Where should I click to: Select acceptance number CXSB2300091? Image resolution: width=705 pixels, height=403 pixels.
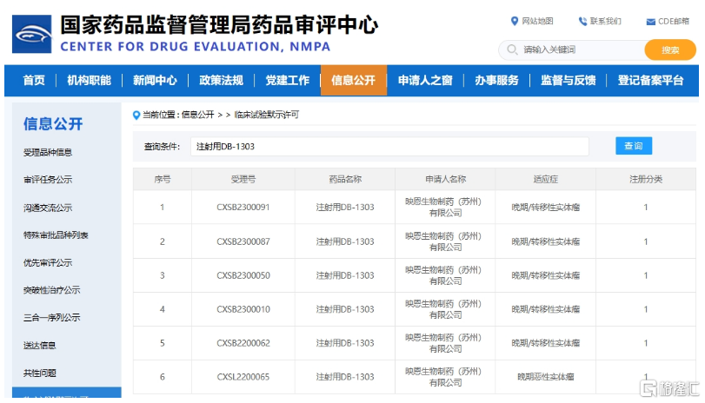pyautogui.click(x=243, y=207)
